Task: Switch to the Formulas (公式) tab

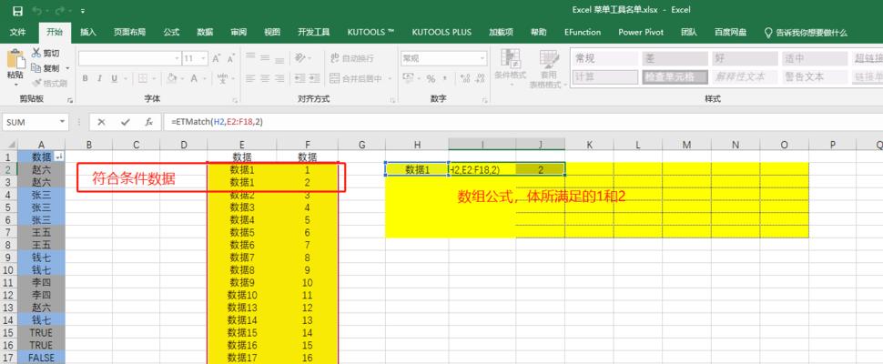Action: pos(171,32)
